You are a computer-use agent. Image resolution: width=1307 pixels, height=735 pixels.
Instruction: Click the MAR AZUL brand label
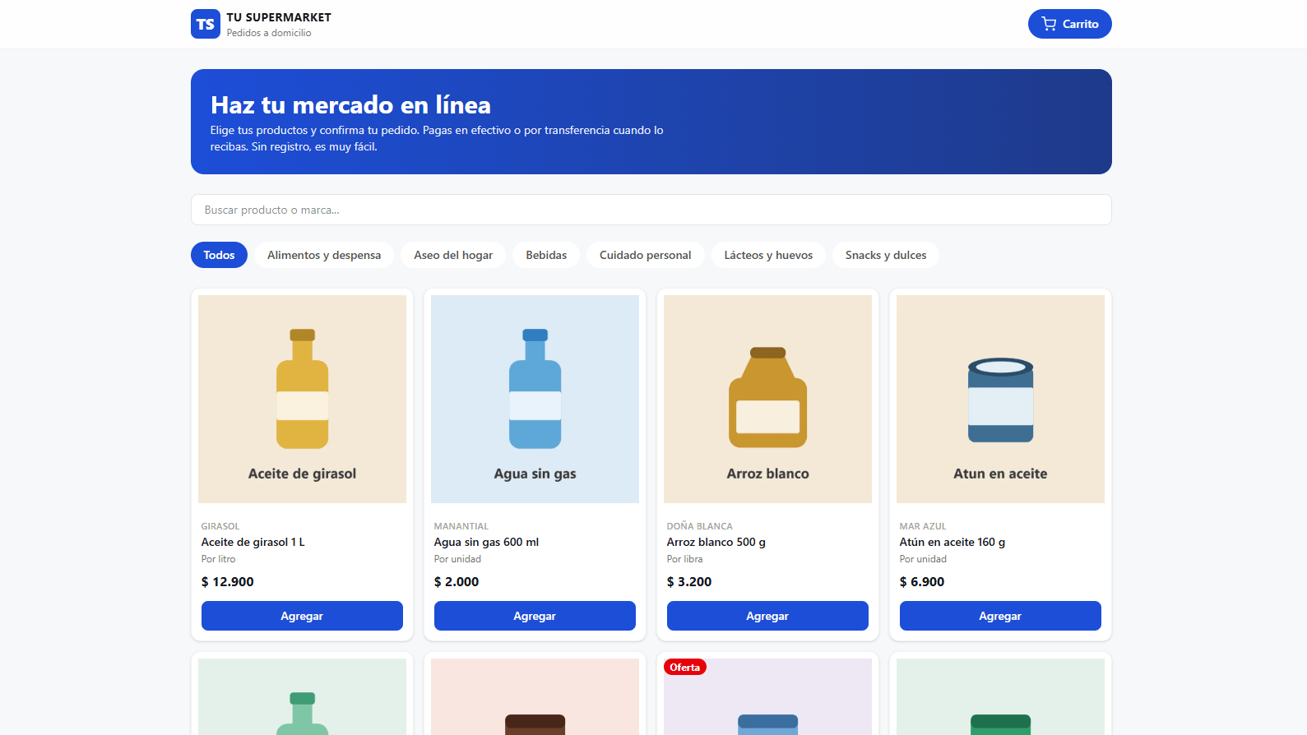[x=922, y=526]
